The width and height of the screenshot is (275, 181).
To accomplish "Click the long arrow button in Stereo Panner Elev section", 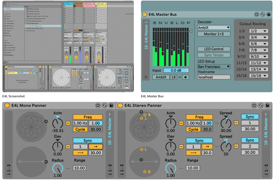I will 193,153.
